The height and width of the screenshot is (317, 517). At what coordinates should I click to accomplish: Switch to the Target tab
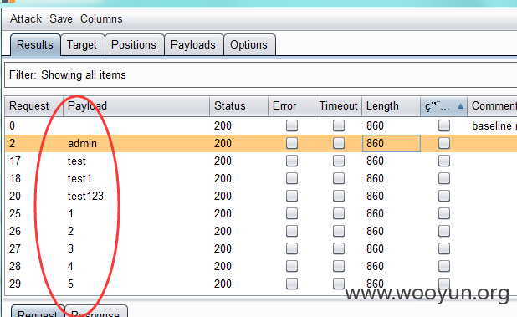(x=82, y=45)
